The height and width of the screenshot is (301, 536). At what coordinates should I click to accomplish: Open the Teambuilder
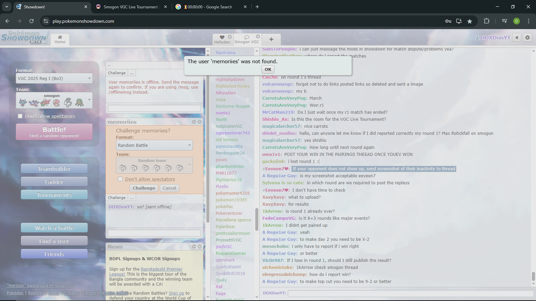pyautogui.click(x=54, y=169)
